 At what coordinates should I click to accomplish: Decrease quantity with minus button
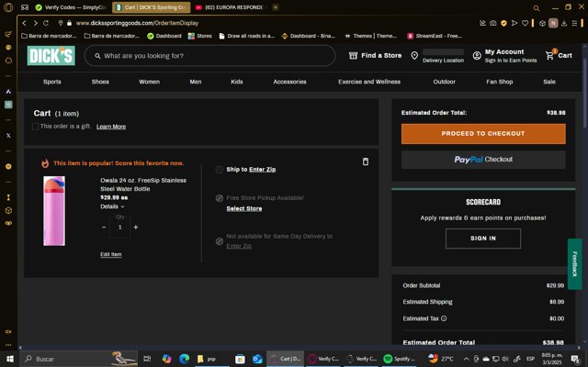[x=104, y=228]
